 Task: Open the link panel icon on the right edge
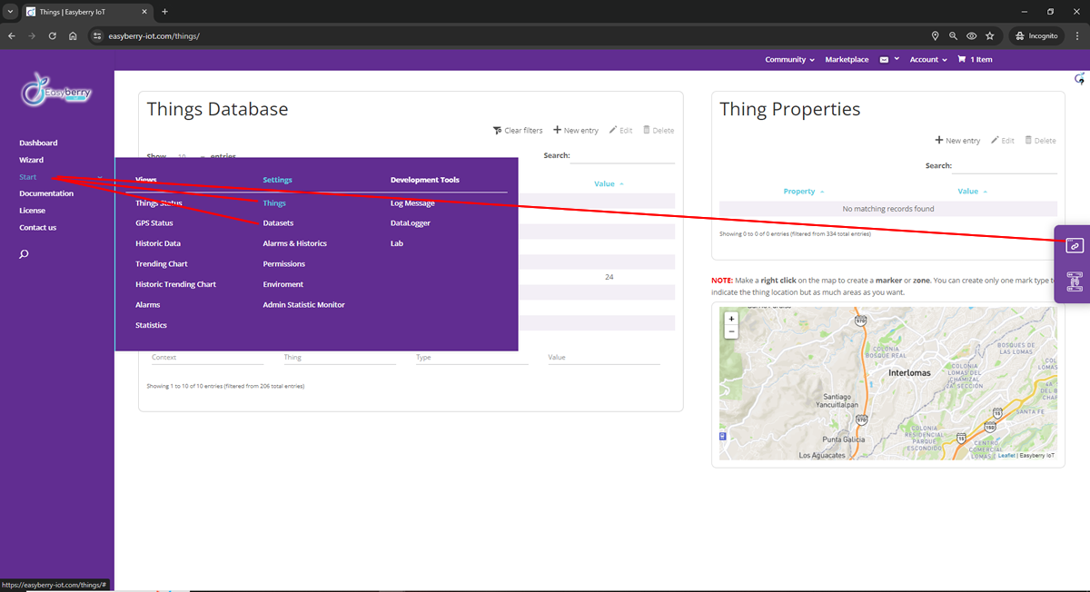[1073, 245]
